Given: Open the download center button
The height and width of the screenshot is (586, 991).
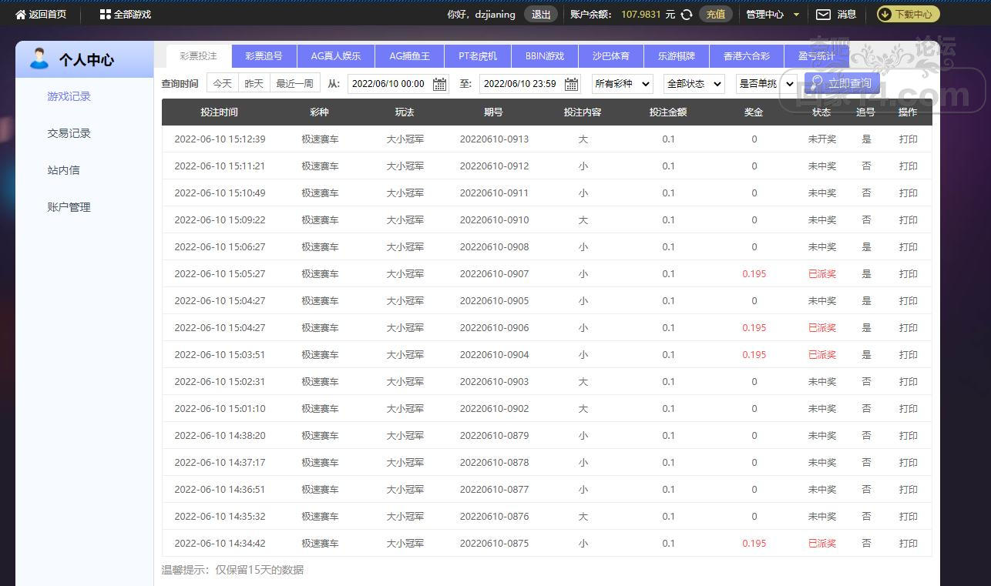Looking at the screenshot, I should click(x=908, y=14).
